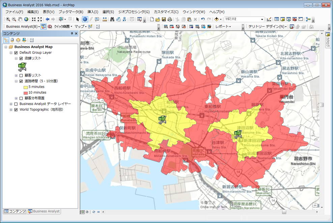
Task: Click the Full Extent globe icon
Action: tap(26, 19)
